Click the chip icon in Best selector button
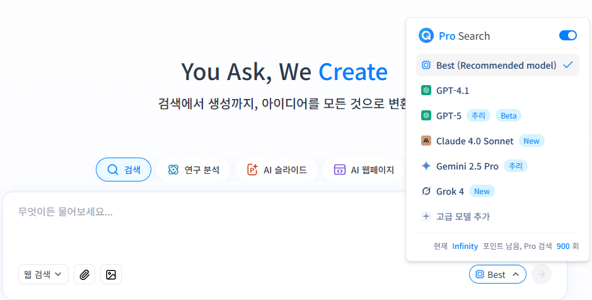Viewport: 592px width, 300px height. pos(480,274)
